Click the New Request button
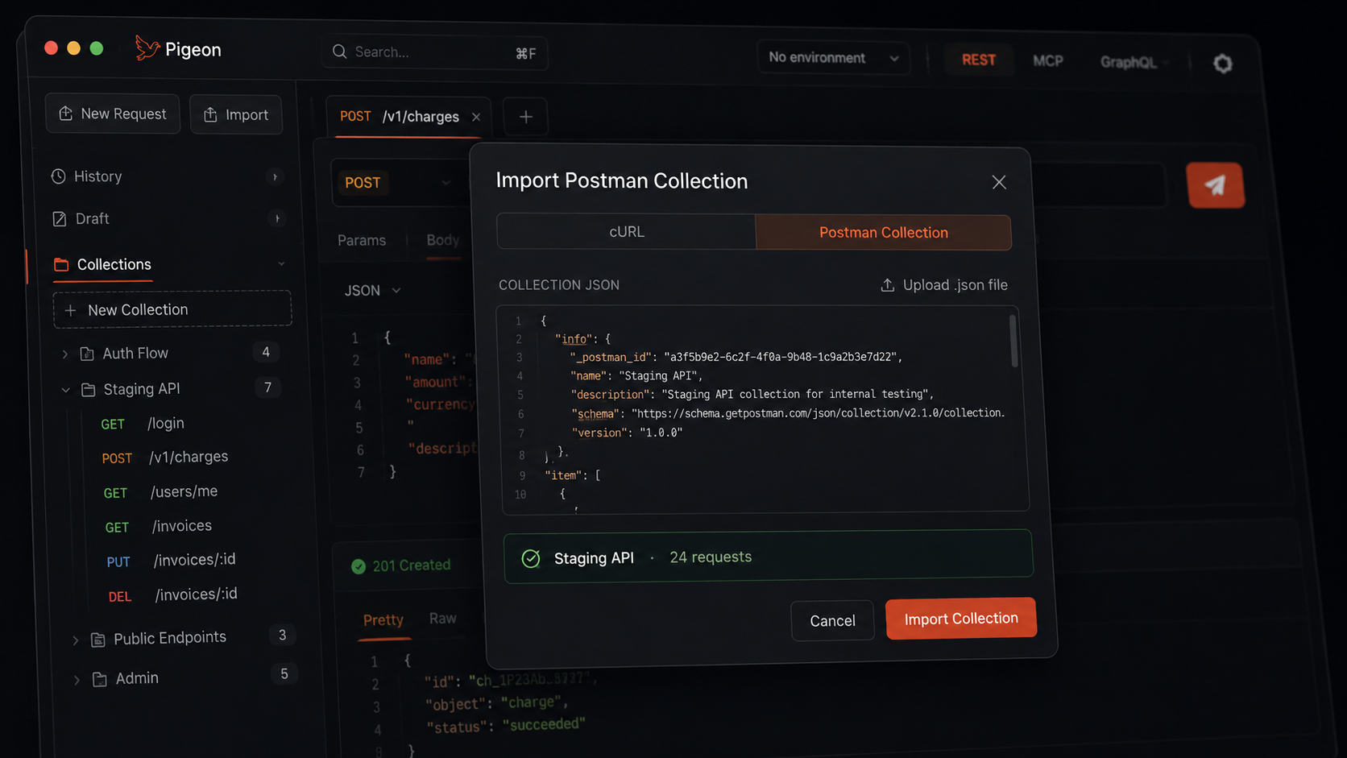 [x=113, y=114]
